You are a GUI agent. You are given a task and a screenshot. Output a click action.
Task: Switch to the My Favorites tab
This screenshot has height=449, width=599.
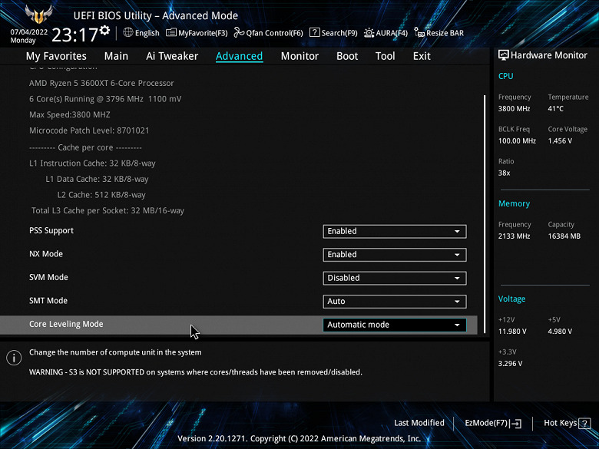pyautogui.click(x=56, y=56)
